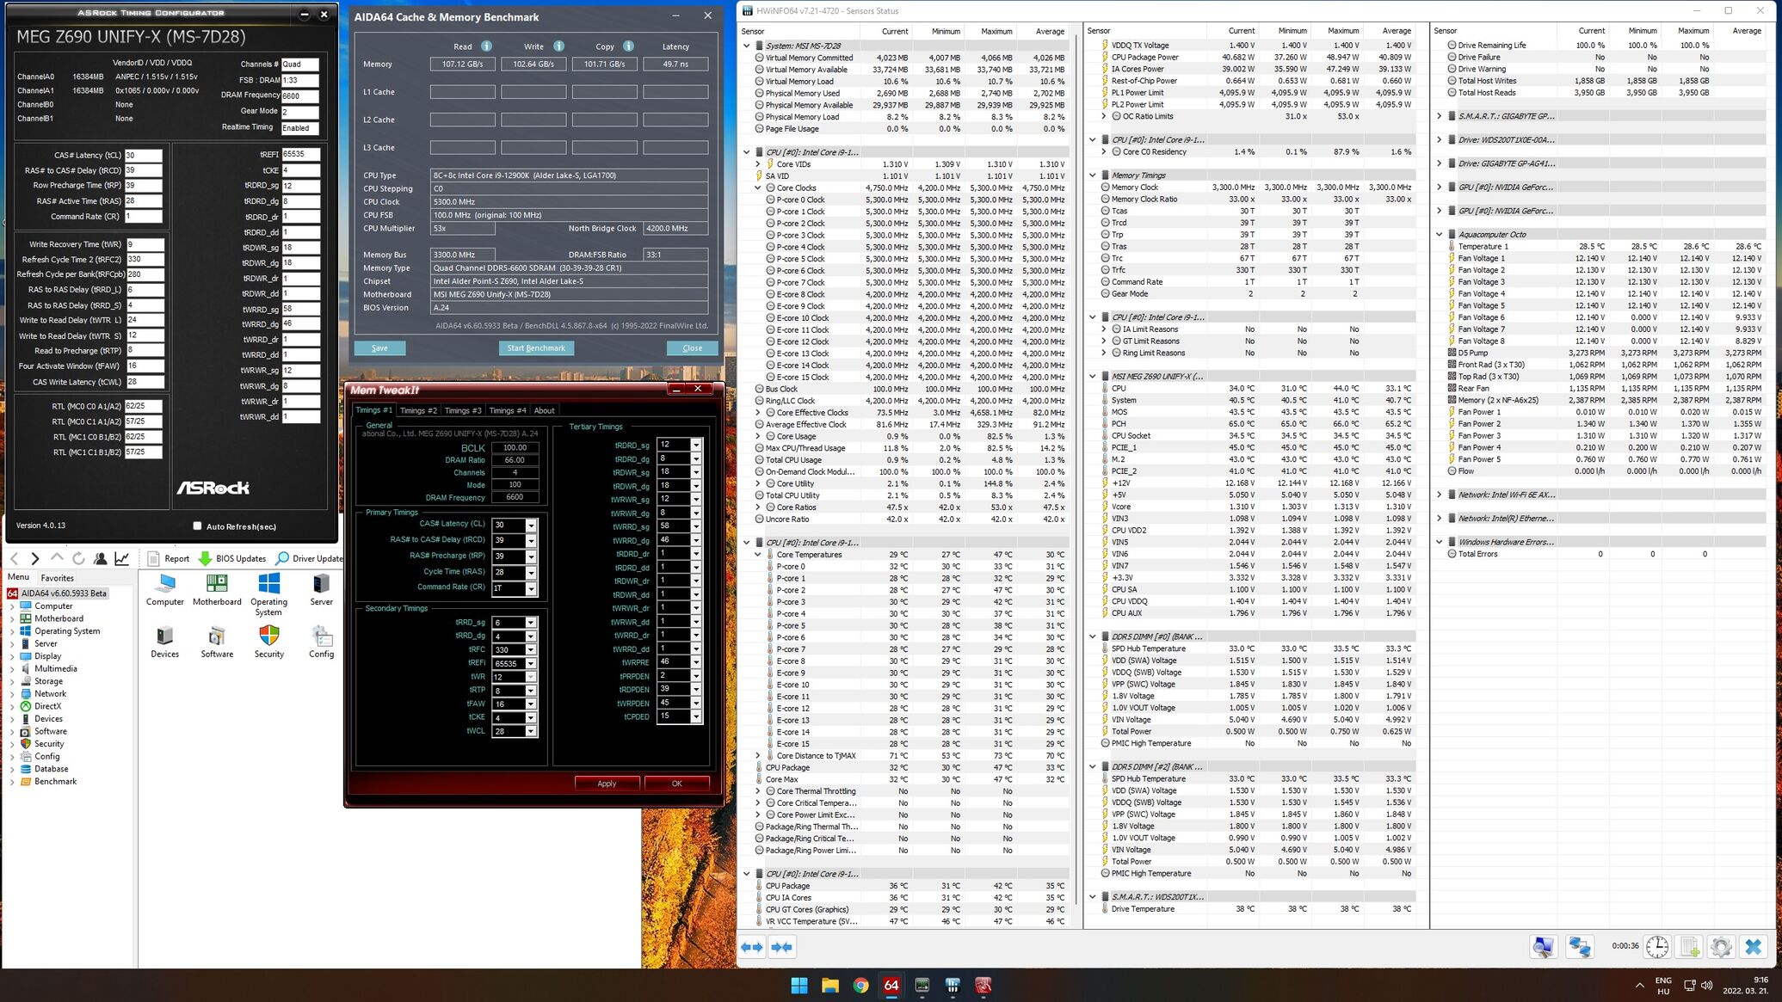Click the HWiNFO left-right expand arrows icon
1782x1002 pixels.
[752, 947]
